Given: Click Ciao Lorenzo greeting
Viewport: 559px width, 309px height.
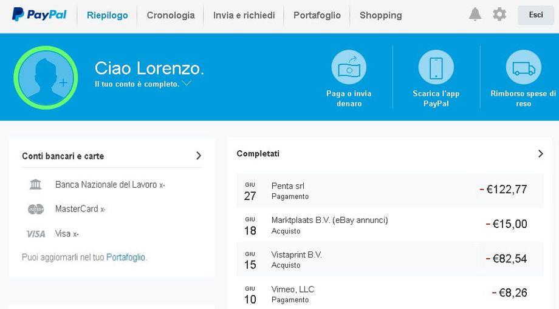Looking at the screenshot, I should click(x=149, y=68).
